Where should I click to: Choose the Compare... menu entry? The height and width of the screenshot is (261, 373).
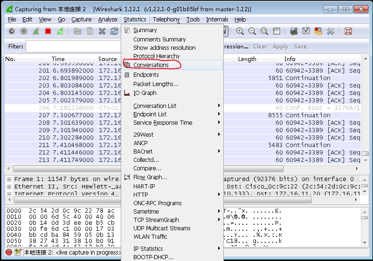(173, 168)
